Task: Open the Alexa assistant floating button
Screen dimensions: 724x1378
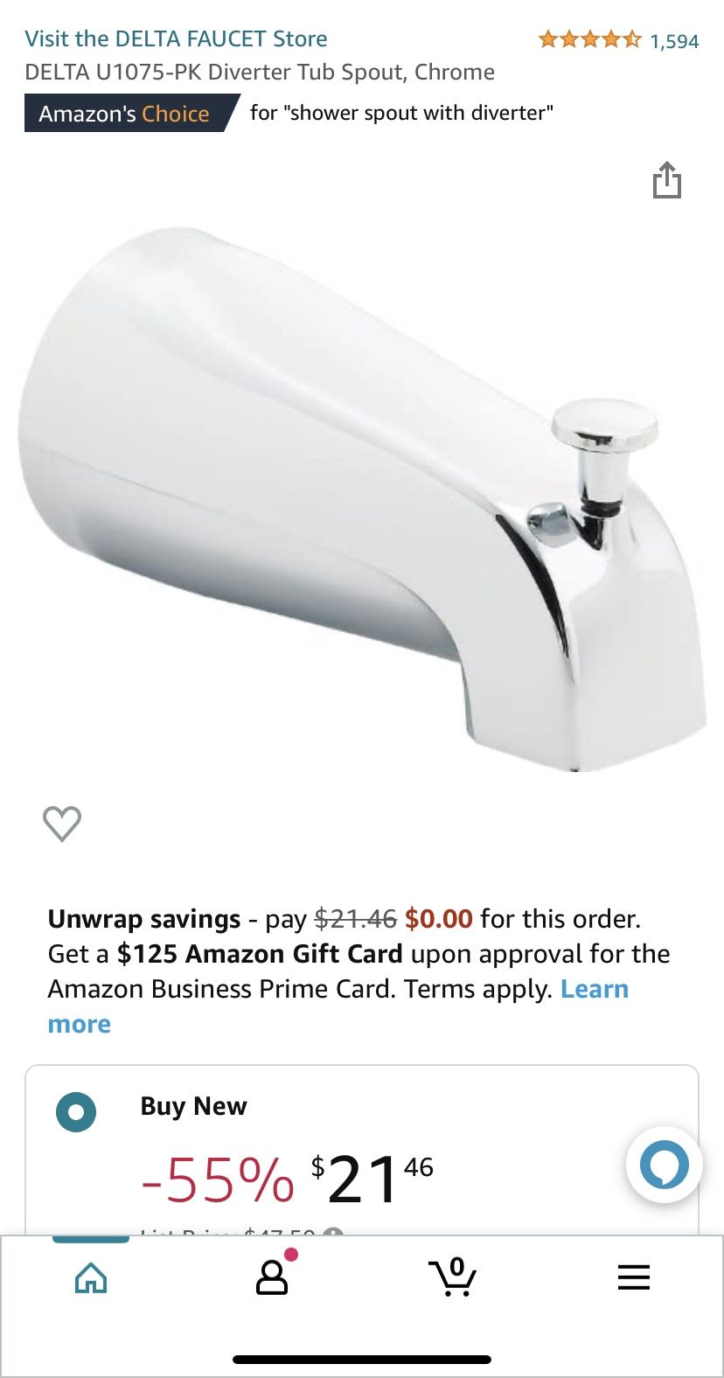Action: 664,1164
